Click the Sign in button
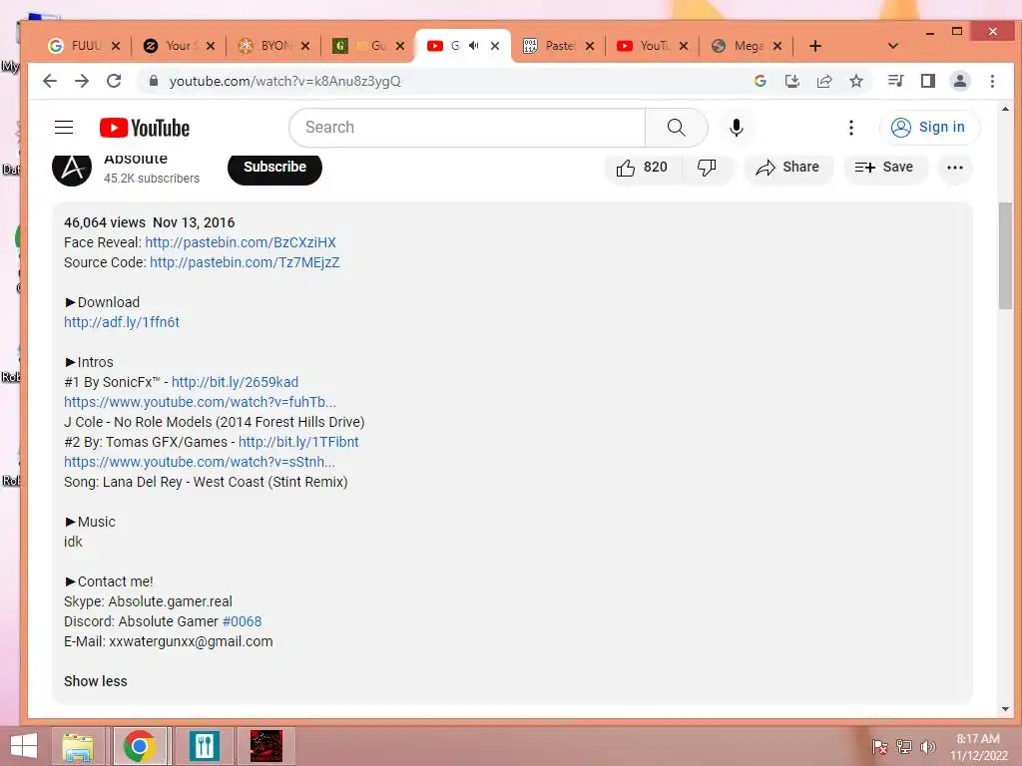This screenshot has width=1022, height=766. click(x=929, y=127)
